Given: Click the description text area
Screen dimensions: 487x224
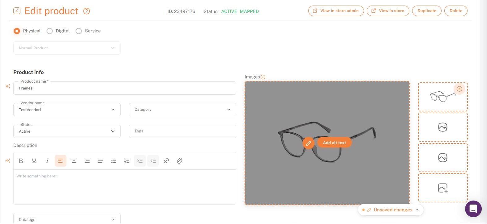Looking at the screenshot, I should (125, 187).
